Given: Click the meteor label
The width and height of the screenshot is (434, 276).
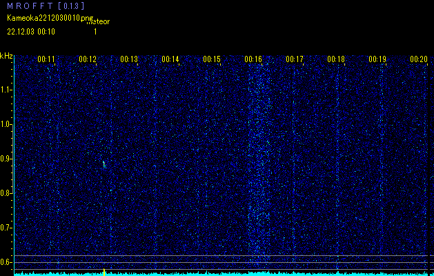Looking at the screenshot, I should tap(98, 21).
